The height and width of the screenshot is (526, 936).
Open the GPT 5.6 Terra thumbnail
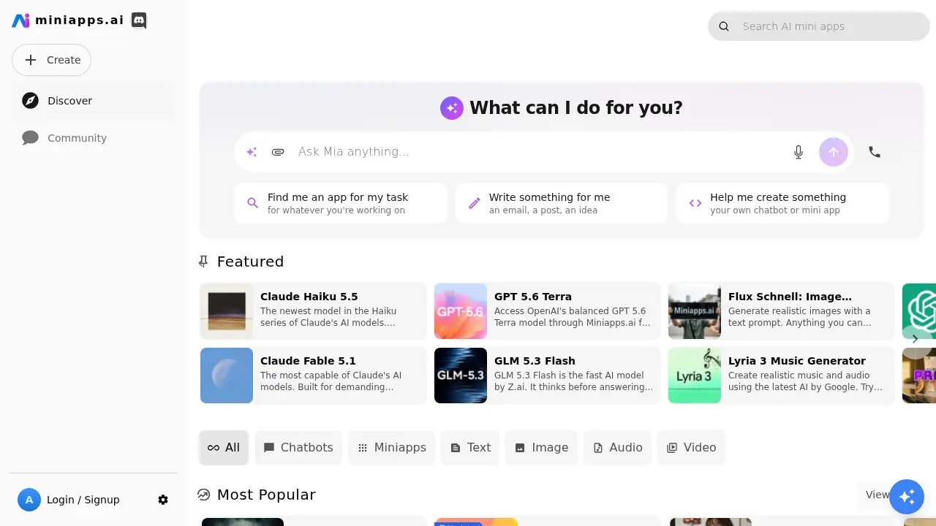tap(461, 311)
